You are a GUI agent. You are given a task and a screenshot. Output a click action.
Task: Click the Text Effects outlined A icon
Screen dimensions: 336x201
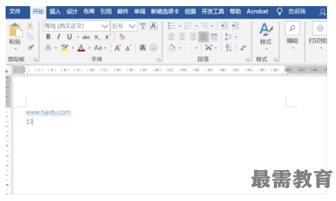(x=48, y=47)
